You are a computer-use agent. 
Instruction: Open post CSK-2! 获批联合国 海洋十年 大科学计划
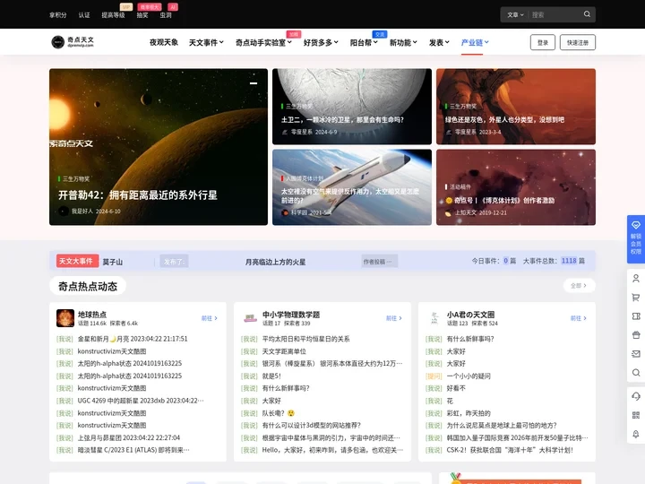coord(510,450)
